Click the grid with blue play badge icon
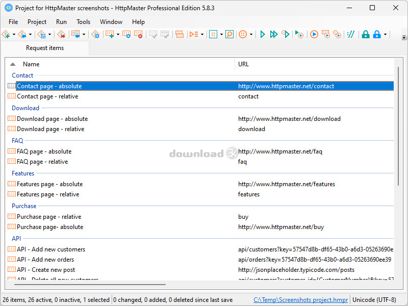 pyautogui.click(x=326, y=34)
